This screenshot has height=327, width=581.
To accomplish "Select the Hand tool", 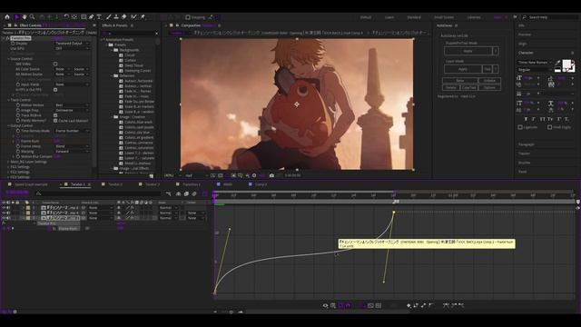I will pyautogui.click(x=25, y=16).
